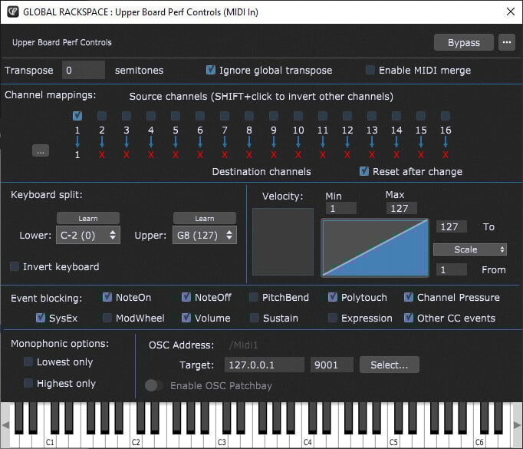This screenshot has height=449, width=523.
Task: Click the three-dots options button beside Bypass
Action: pos(506,42)
